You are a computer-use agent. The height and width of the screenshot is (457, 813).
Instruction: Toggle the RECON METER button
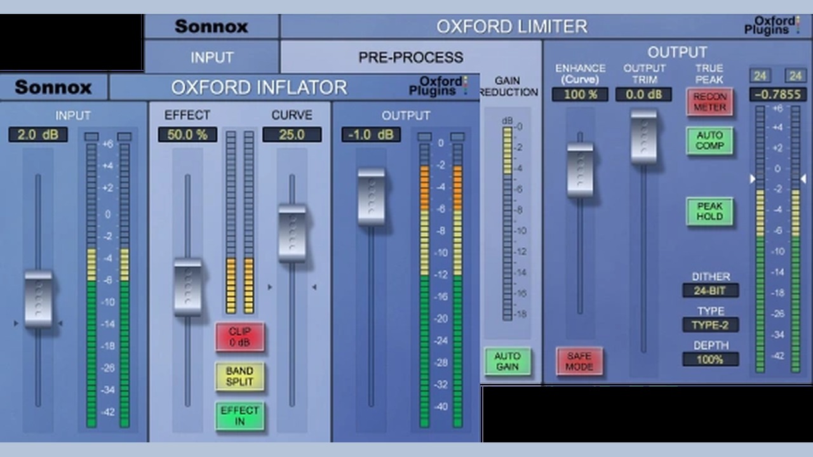709,102
